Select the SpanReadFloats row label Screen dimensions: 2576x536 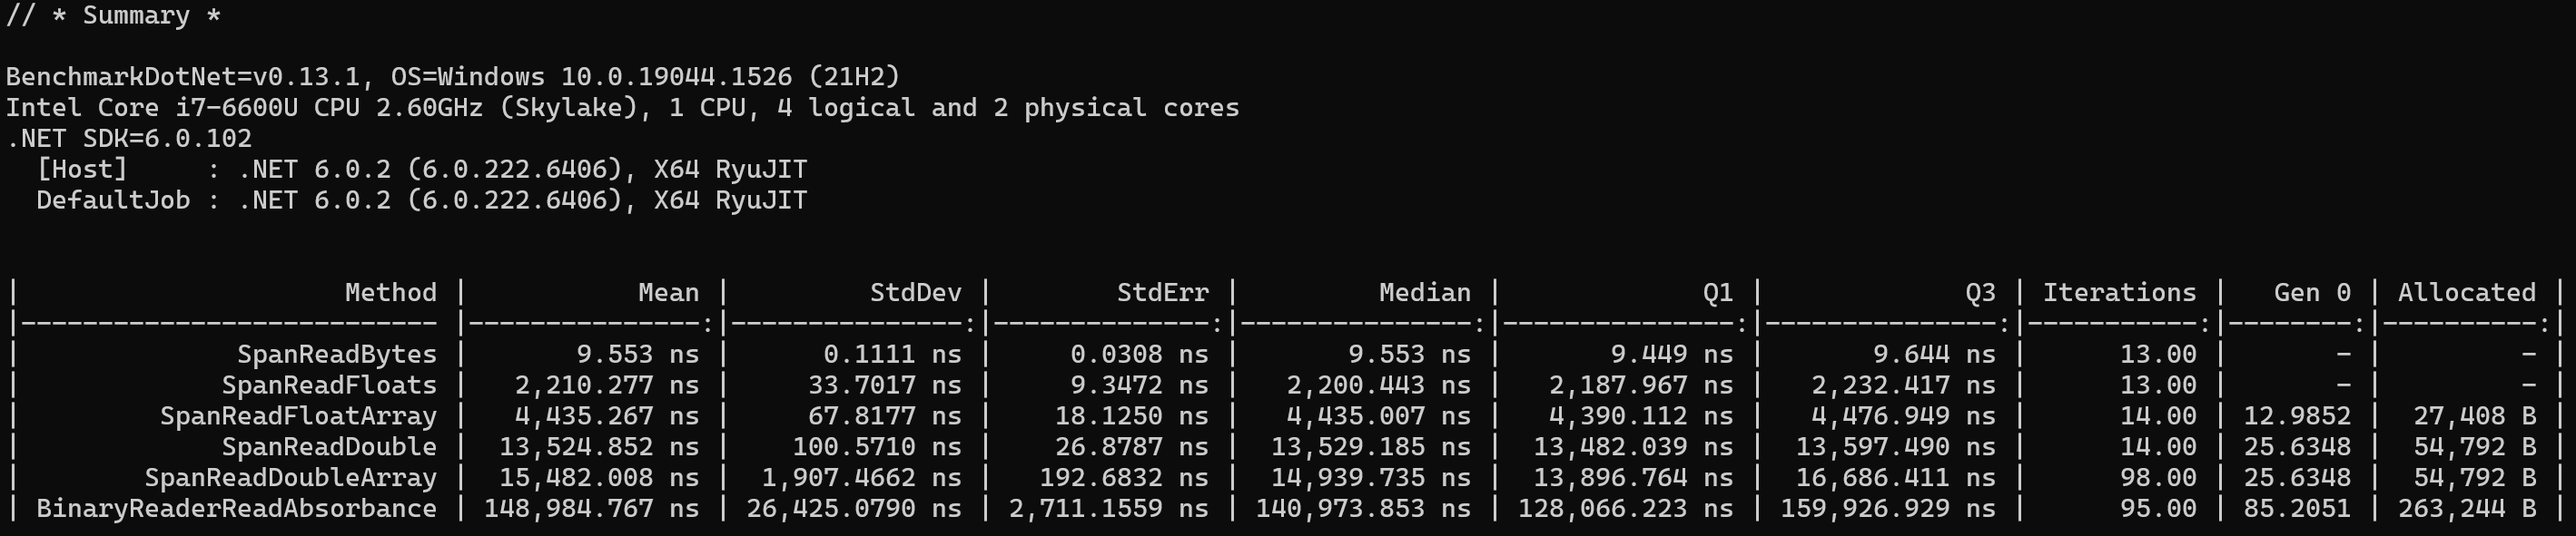coord(329,385)
